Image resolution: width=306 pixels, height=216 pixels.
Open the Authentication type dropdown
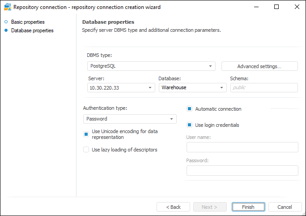(x=171, y=119)
